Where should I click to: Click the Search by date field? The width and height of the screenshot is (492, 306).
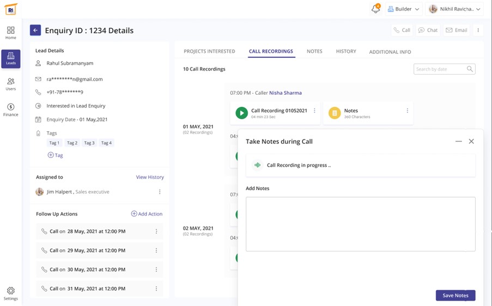tap(439, 69)
